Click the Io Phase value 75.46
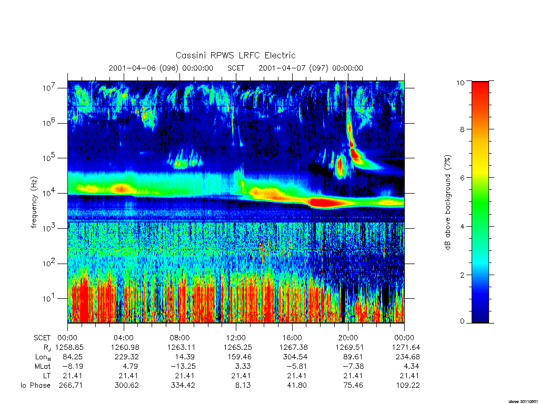539x404 pixels. pos(353,386)
